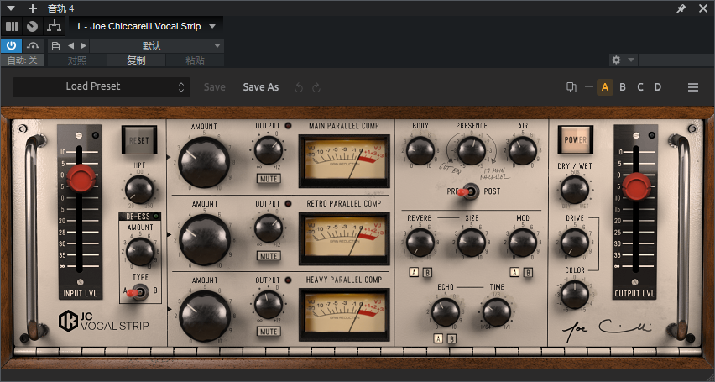Viewport: 715px width, 382px height.
Task: Open the sidechain routing tree icon
Action: (x=54, y=27)
